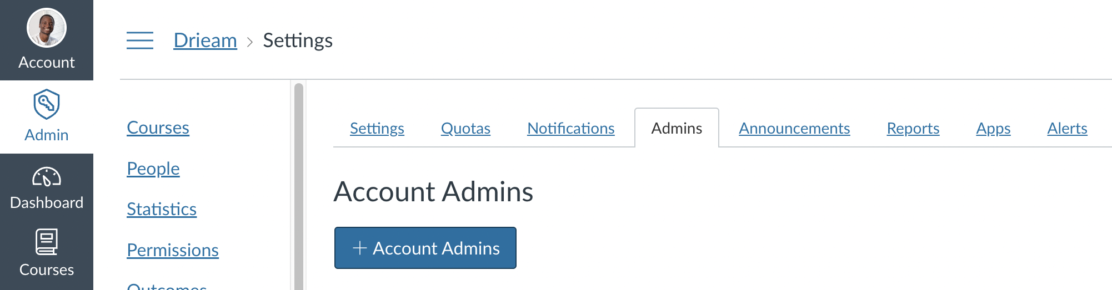Viewport: 1112px width, 290px height.
Task: Open the Account profile avatar
Action: 47,28
